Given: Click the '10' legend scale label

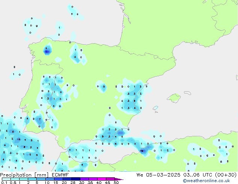Looking at the screenshot, I should (x=47, y=182).
